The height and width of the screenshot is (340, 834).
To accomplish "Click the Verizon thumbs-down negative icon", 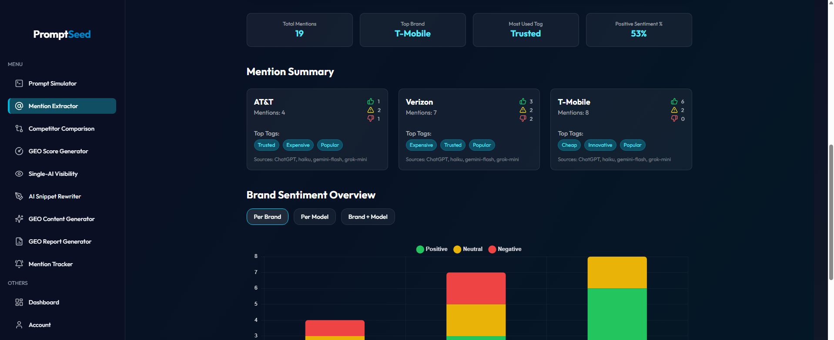I will pos(523,119).
